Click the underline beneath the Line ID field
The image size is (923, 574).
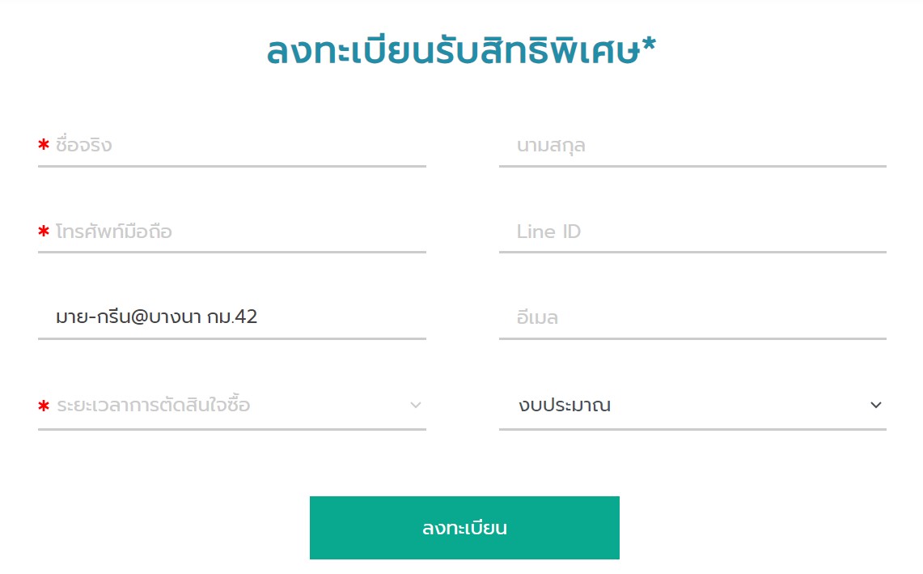click(x=692, y=253)
